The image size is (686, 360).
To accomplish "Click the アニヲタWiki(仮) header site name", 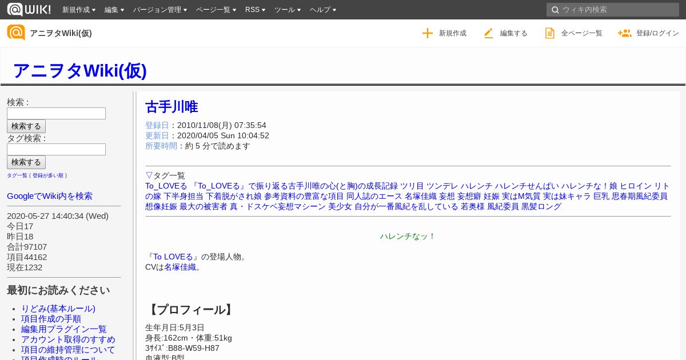I will pyautogui.click(x=61, y=33).
